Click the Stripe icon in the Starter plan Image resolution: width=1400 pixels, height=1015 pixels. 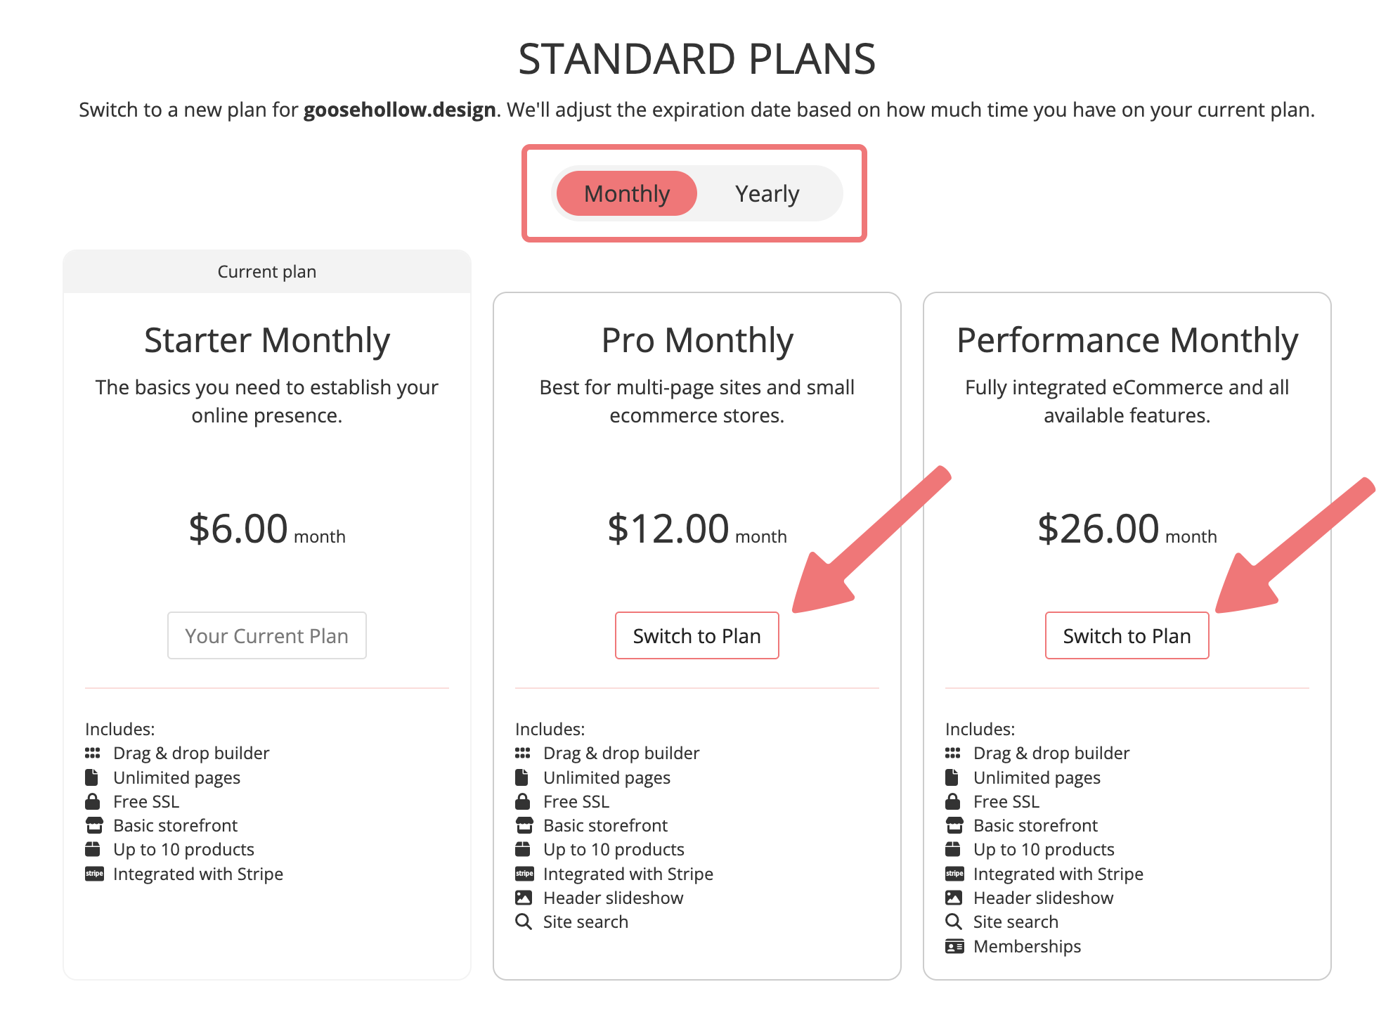[x=94, y=874]
